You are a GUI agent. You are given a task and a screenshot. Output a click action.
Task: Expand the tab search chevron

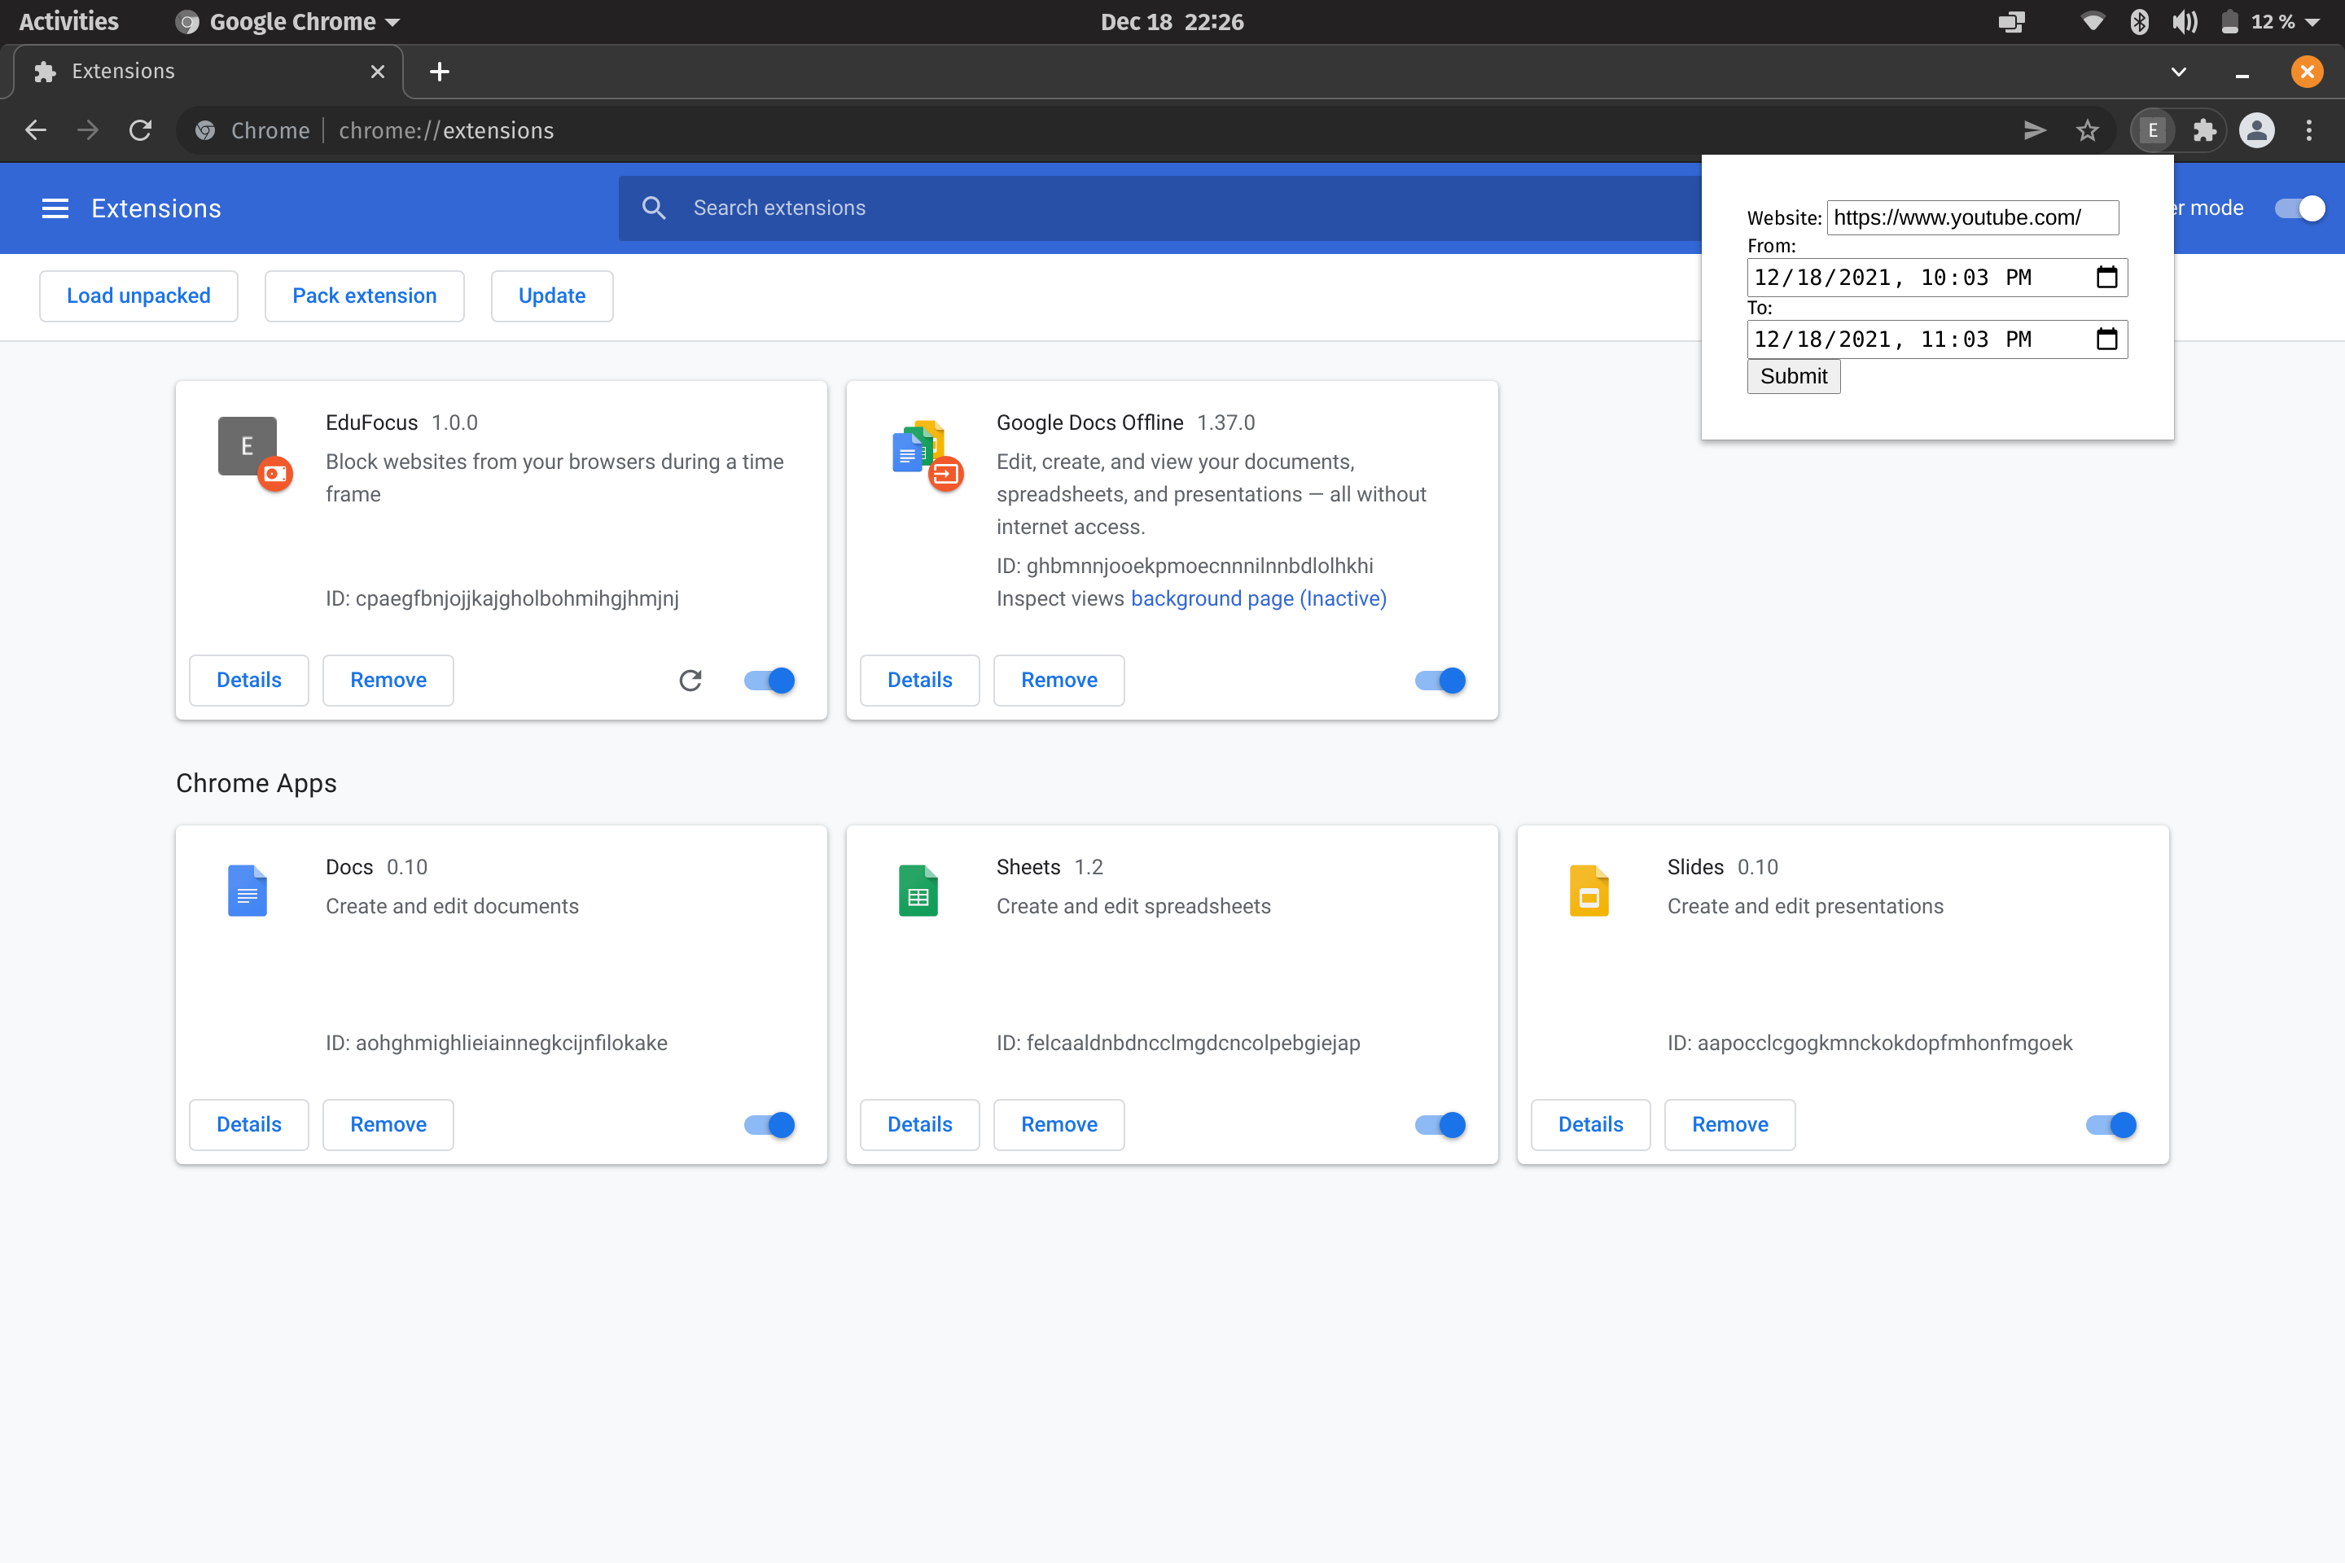click(2179, 72)
